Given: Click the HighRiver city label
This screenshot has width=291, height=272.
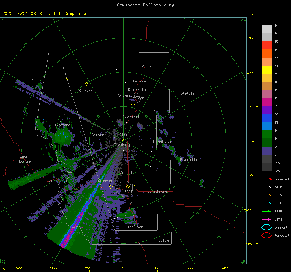Looking at the screenshot, I should tap(134, 227).
